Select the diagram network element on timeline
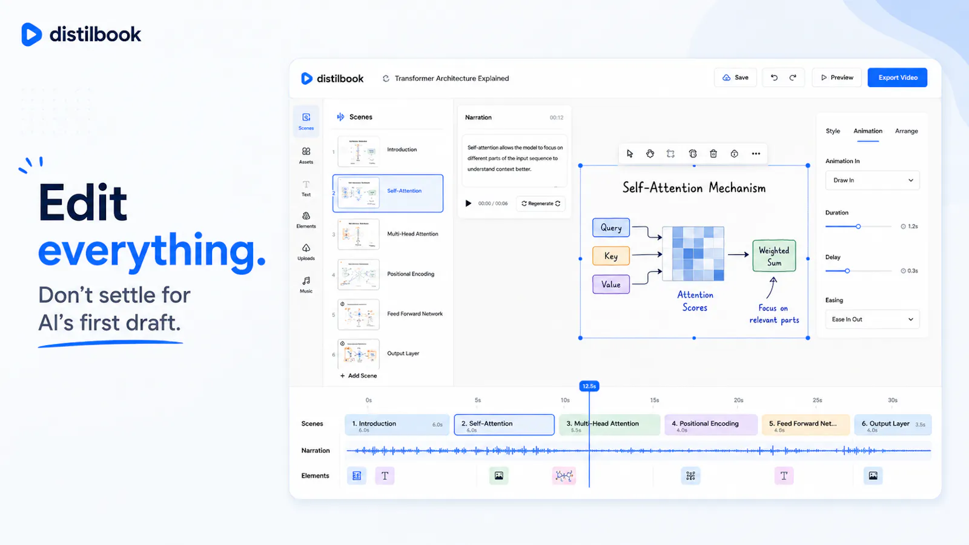The image size is (969, 545). pos(564,476)
